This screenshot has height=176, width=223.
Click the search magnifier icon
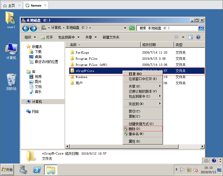point(201,28)
